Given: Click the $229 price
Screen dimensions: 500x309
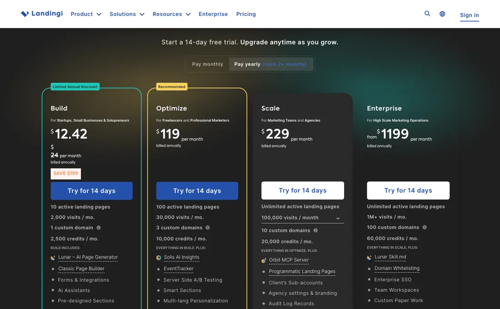Looking at the screenshot, I should click(x=275, y=134).
